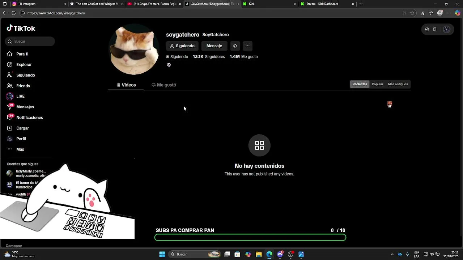
Task: Go back in the browser
Action: (x=5, y=13)
